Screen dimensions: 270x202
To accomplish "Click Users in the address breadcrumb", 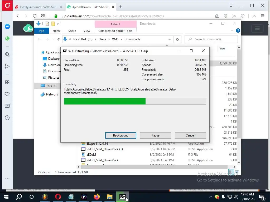I will tap(102, 39).
